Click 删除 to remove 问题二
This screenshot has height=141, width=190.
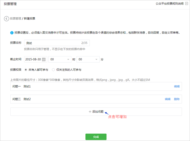coord(177,99)
